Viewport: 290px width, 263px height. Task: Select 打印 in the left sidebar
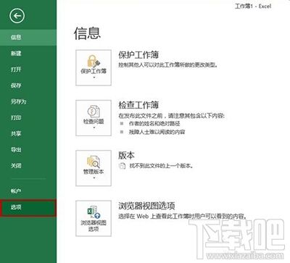click(28, 117)
